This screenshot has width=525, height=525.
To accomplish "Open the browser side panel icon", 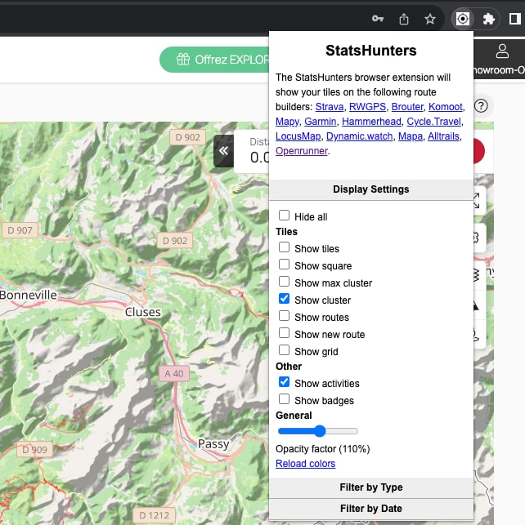I will pyautogui.click(x=515, y=19).
